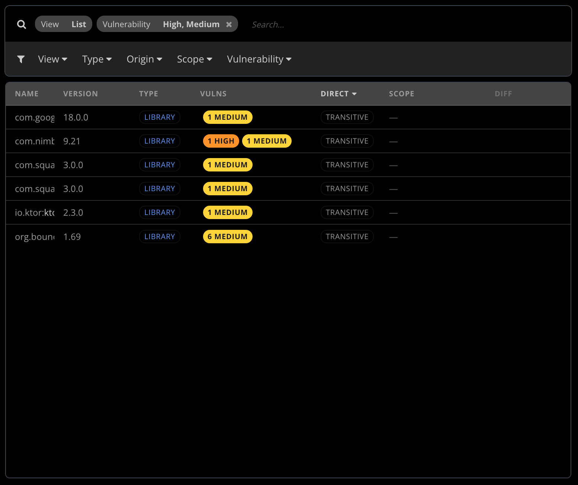Click LIBRARY tag in org.boun row
578x485 pixels.
click(160, 237)
